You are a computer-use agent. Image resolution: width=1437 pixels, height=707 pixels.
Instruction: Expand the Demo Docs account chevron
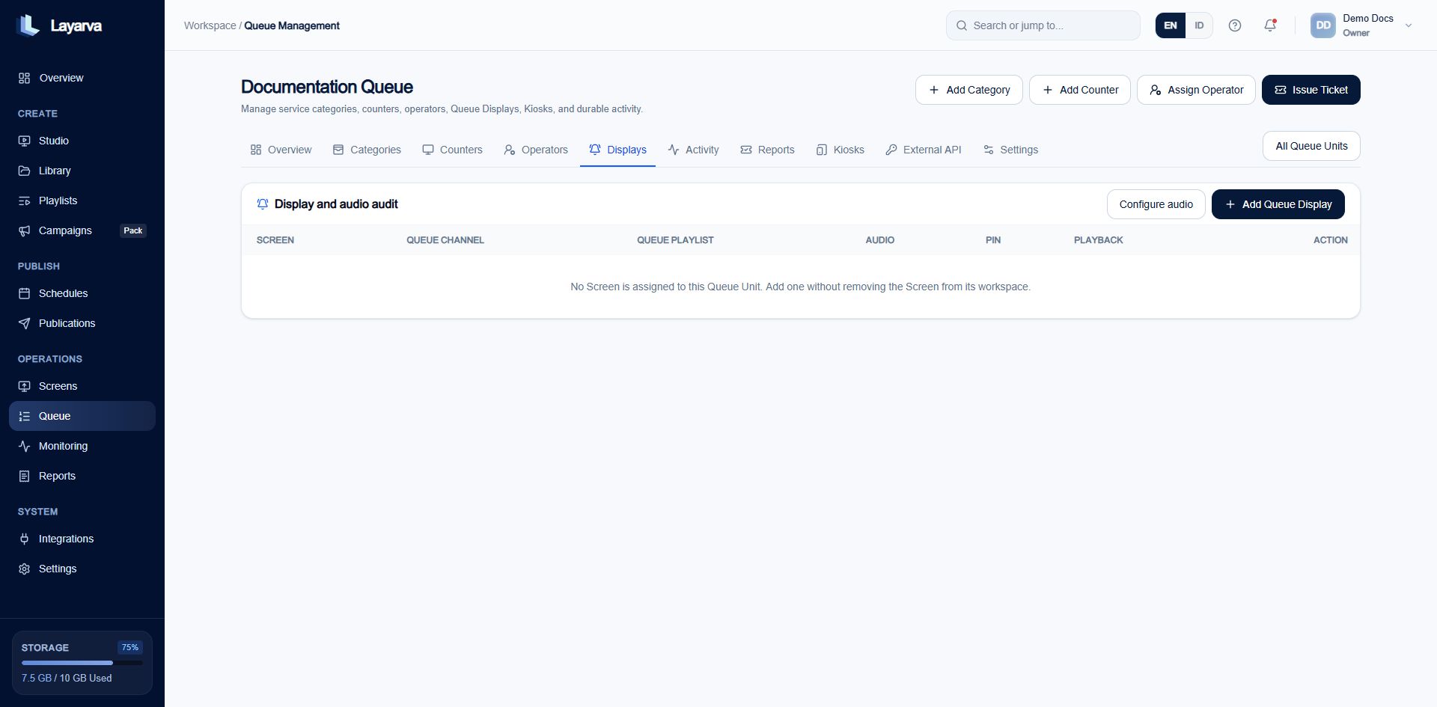pos(1409,25)
